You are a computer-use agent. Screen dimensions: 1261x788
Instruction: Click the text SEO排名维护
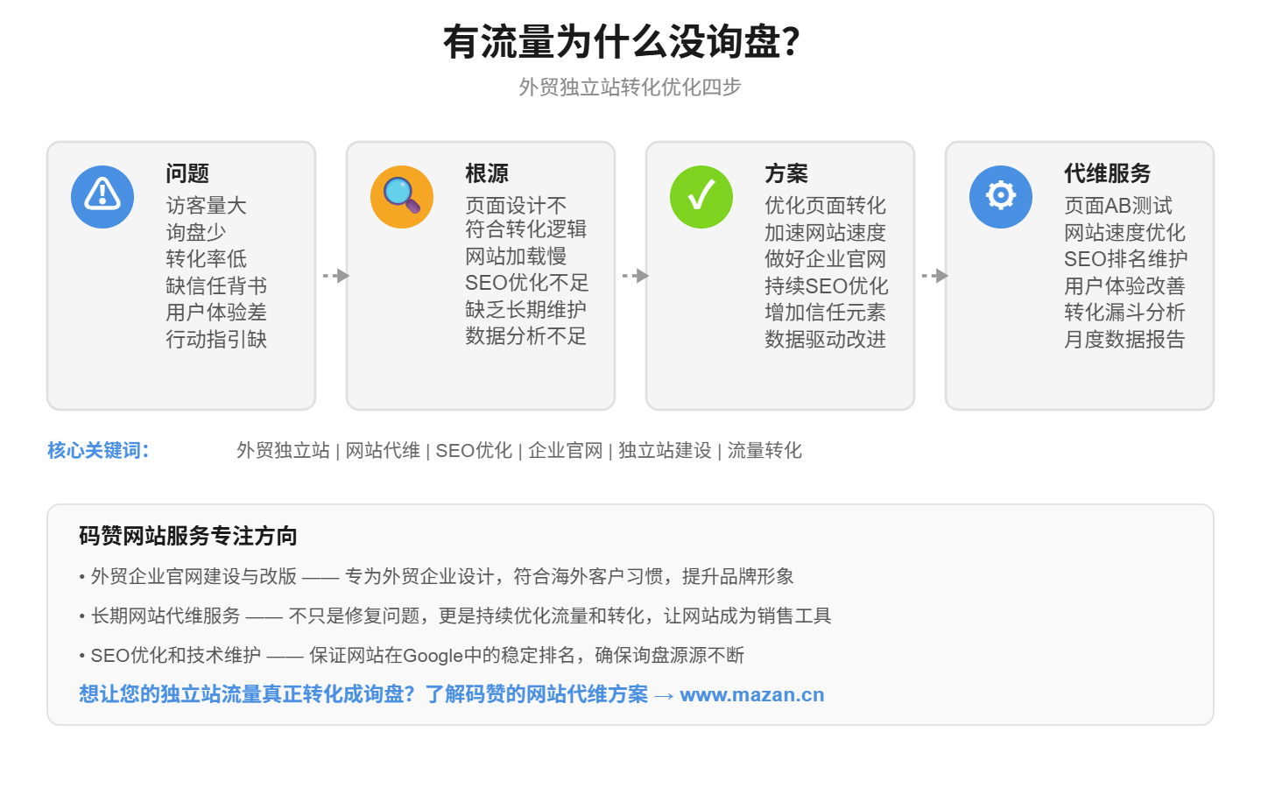(1126, 258)
